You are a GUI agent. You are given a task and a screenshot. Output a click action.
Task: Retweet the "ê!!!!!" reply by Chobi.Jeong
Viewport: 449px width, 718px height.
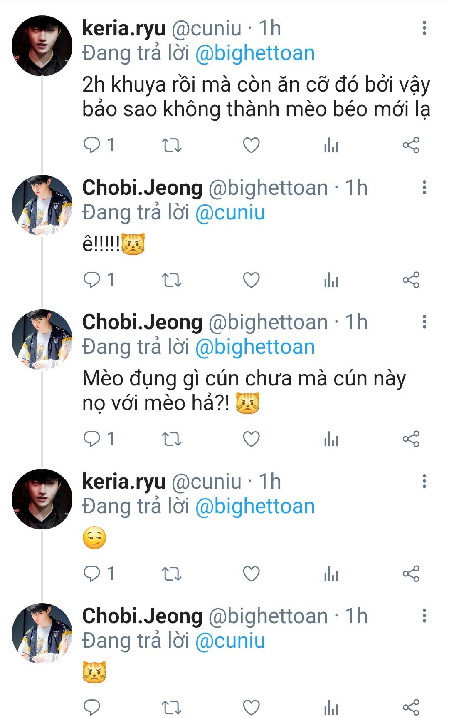(171, 280)
